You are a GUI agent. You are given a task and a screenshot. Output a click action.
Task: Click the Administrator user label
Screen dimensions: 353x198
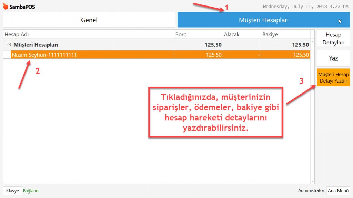(x=311, y=191)
